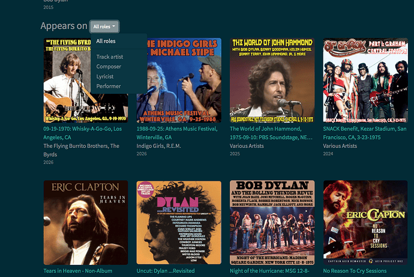Click year 2026 under Athens Music Festival
Image resolution: width=414 pixels, height=277 pixels.
click(142, 154)
